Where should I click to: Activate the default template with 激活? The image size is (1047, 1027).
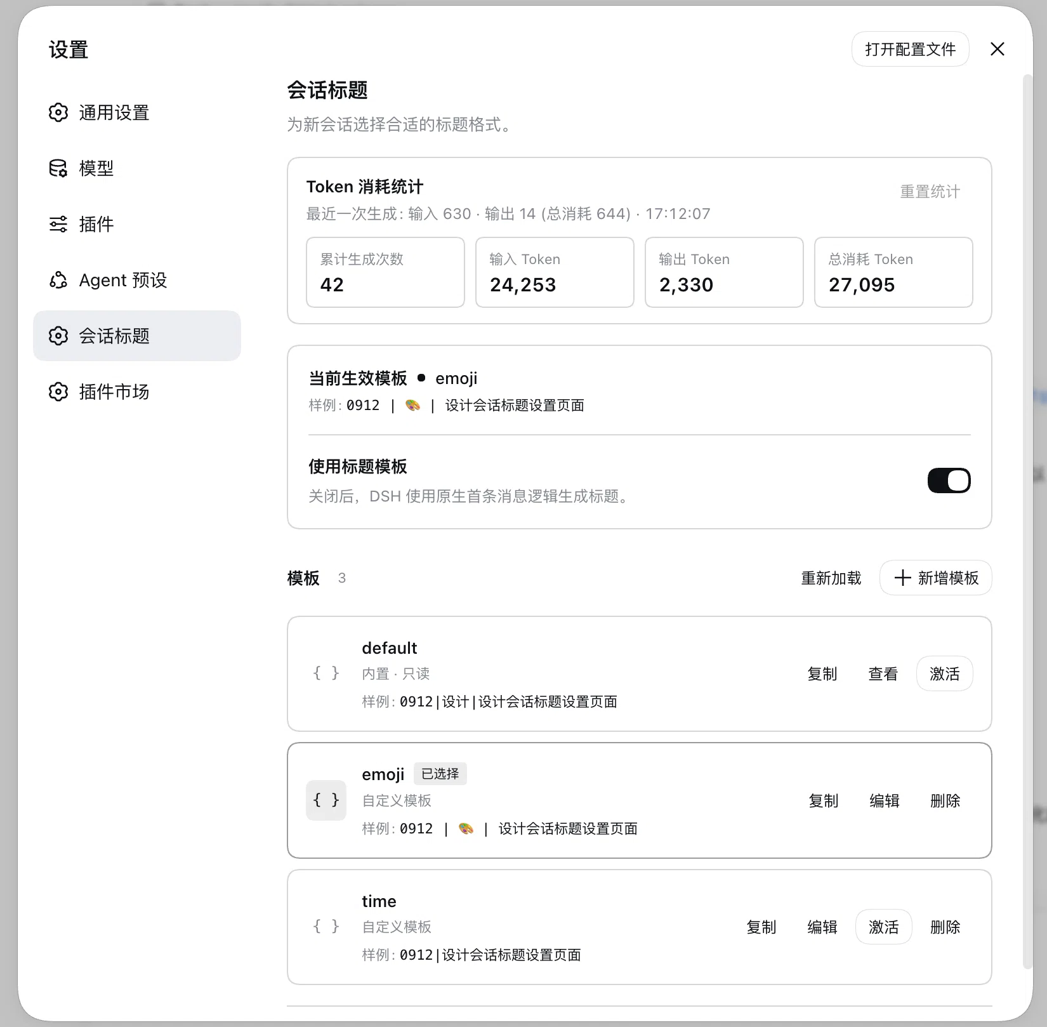coord(944,673)
